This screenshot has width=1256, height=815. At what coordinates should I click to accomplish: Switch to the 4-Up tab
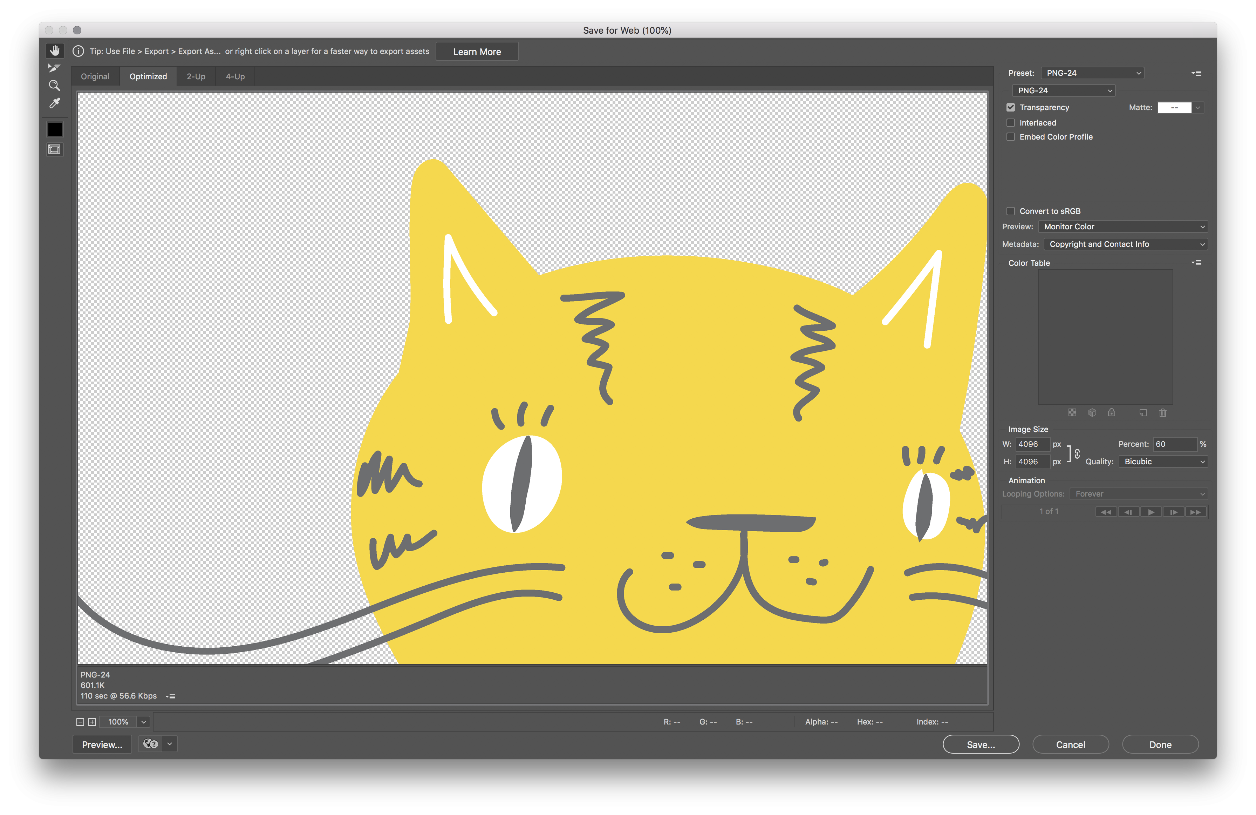pos(235,76)
